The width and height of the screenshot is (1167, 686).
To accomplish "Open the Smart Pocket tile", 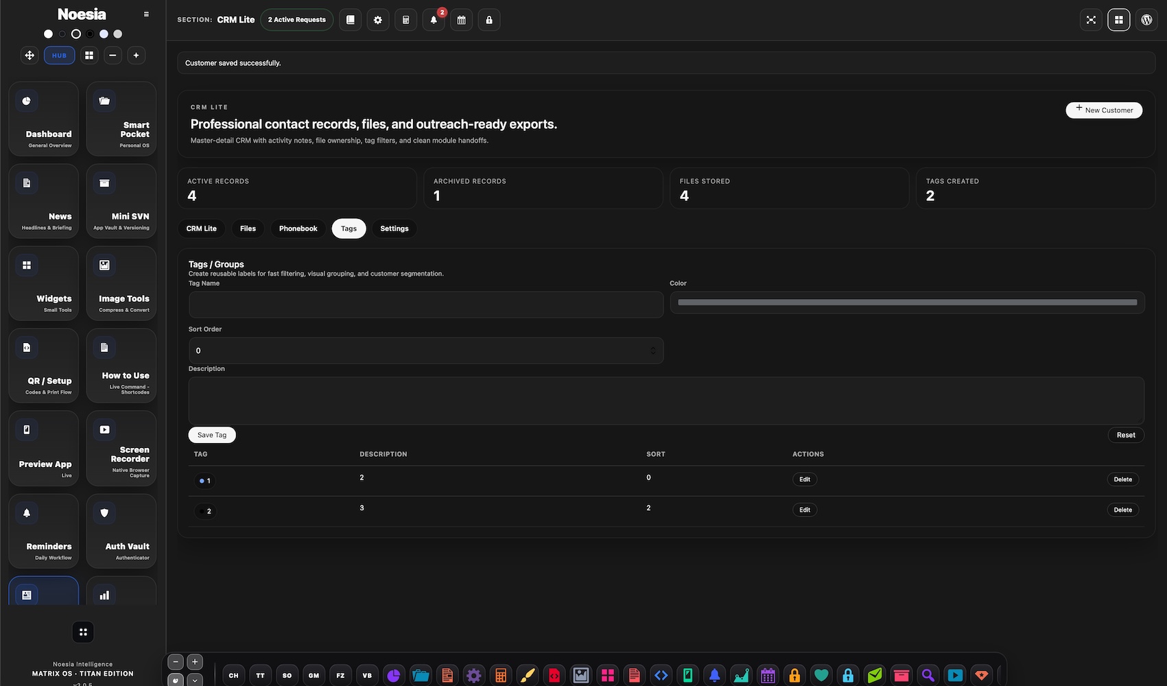I will point(121,119).
